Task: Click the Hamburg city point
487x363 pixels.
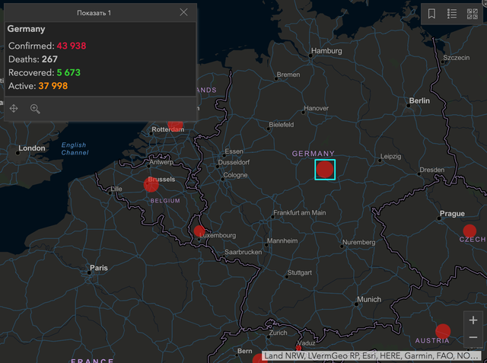Action: (x=311, y=54)
